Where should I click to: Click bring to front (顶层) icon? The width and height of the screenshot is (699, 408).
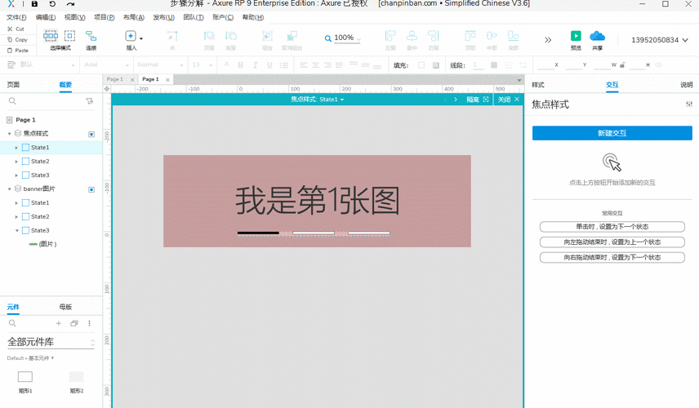[x=209, y=36]
